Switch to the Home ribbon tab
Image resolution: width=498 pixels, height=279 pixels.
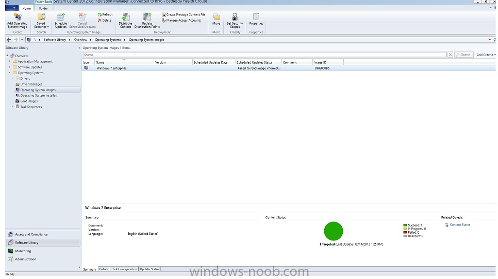(26, 8)
